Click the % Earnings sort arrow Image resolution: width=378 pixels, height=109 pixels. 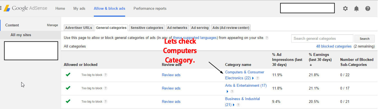click(311, 65)
